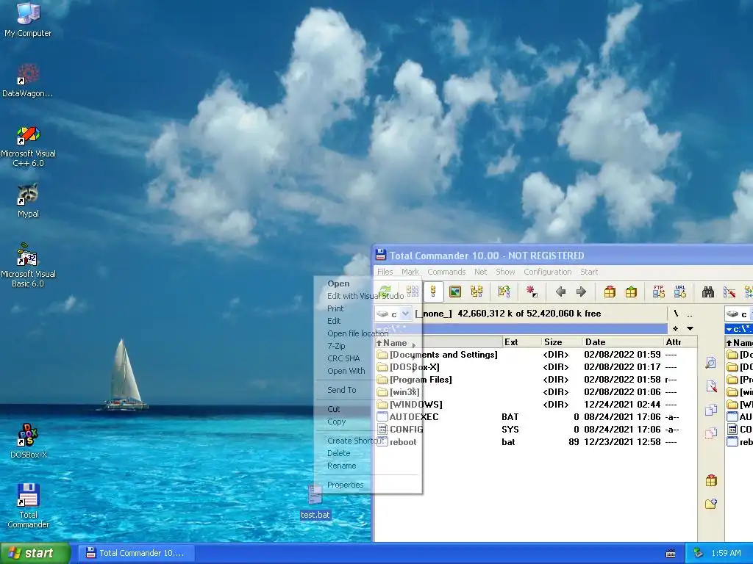Select the DataWagon desktop shortcut

point(28,80)
